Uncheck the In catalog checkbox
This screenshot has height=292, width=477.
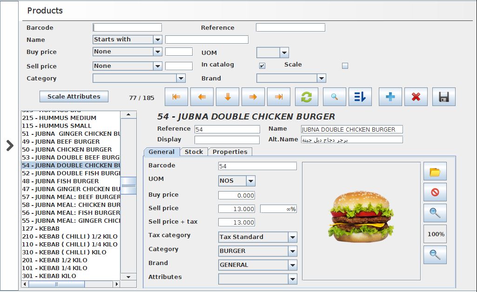[262, 66]
